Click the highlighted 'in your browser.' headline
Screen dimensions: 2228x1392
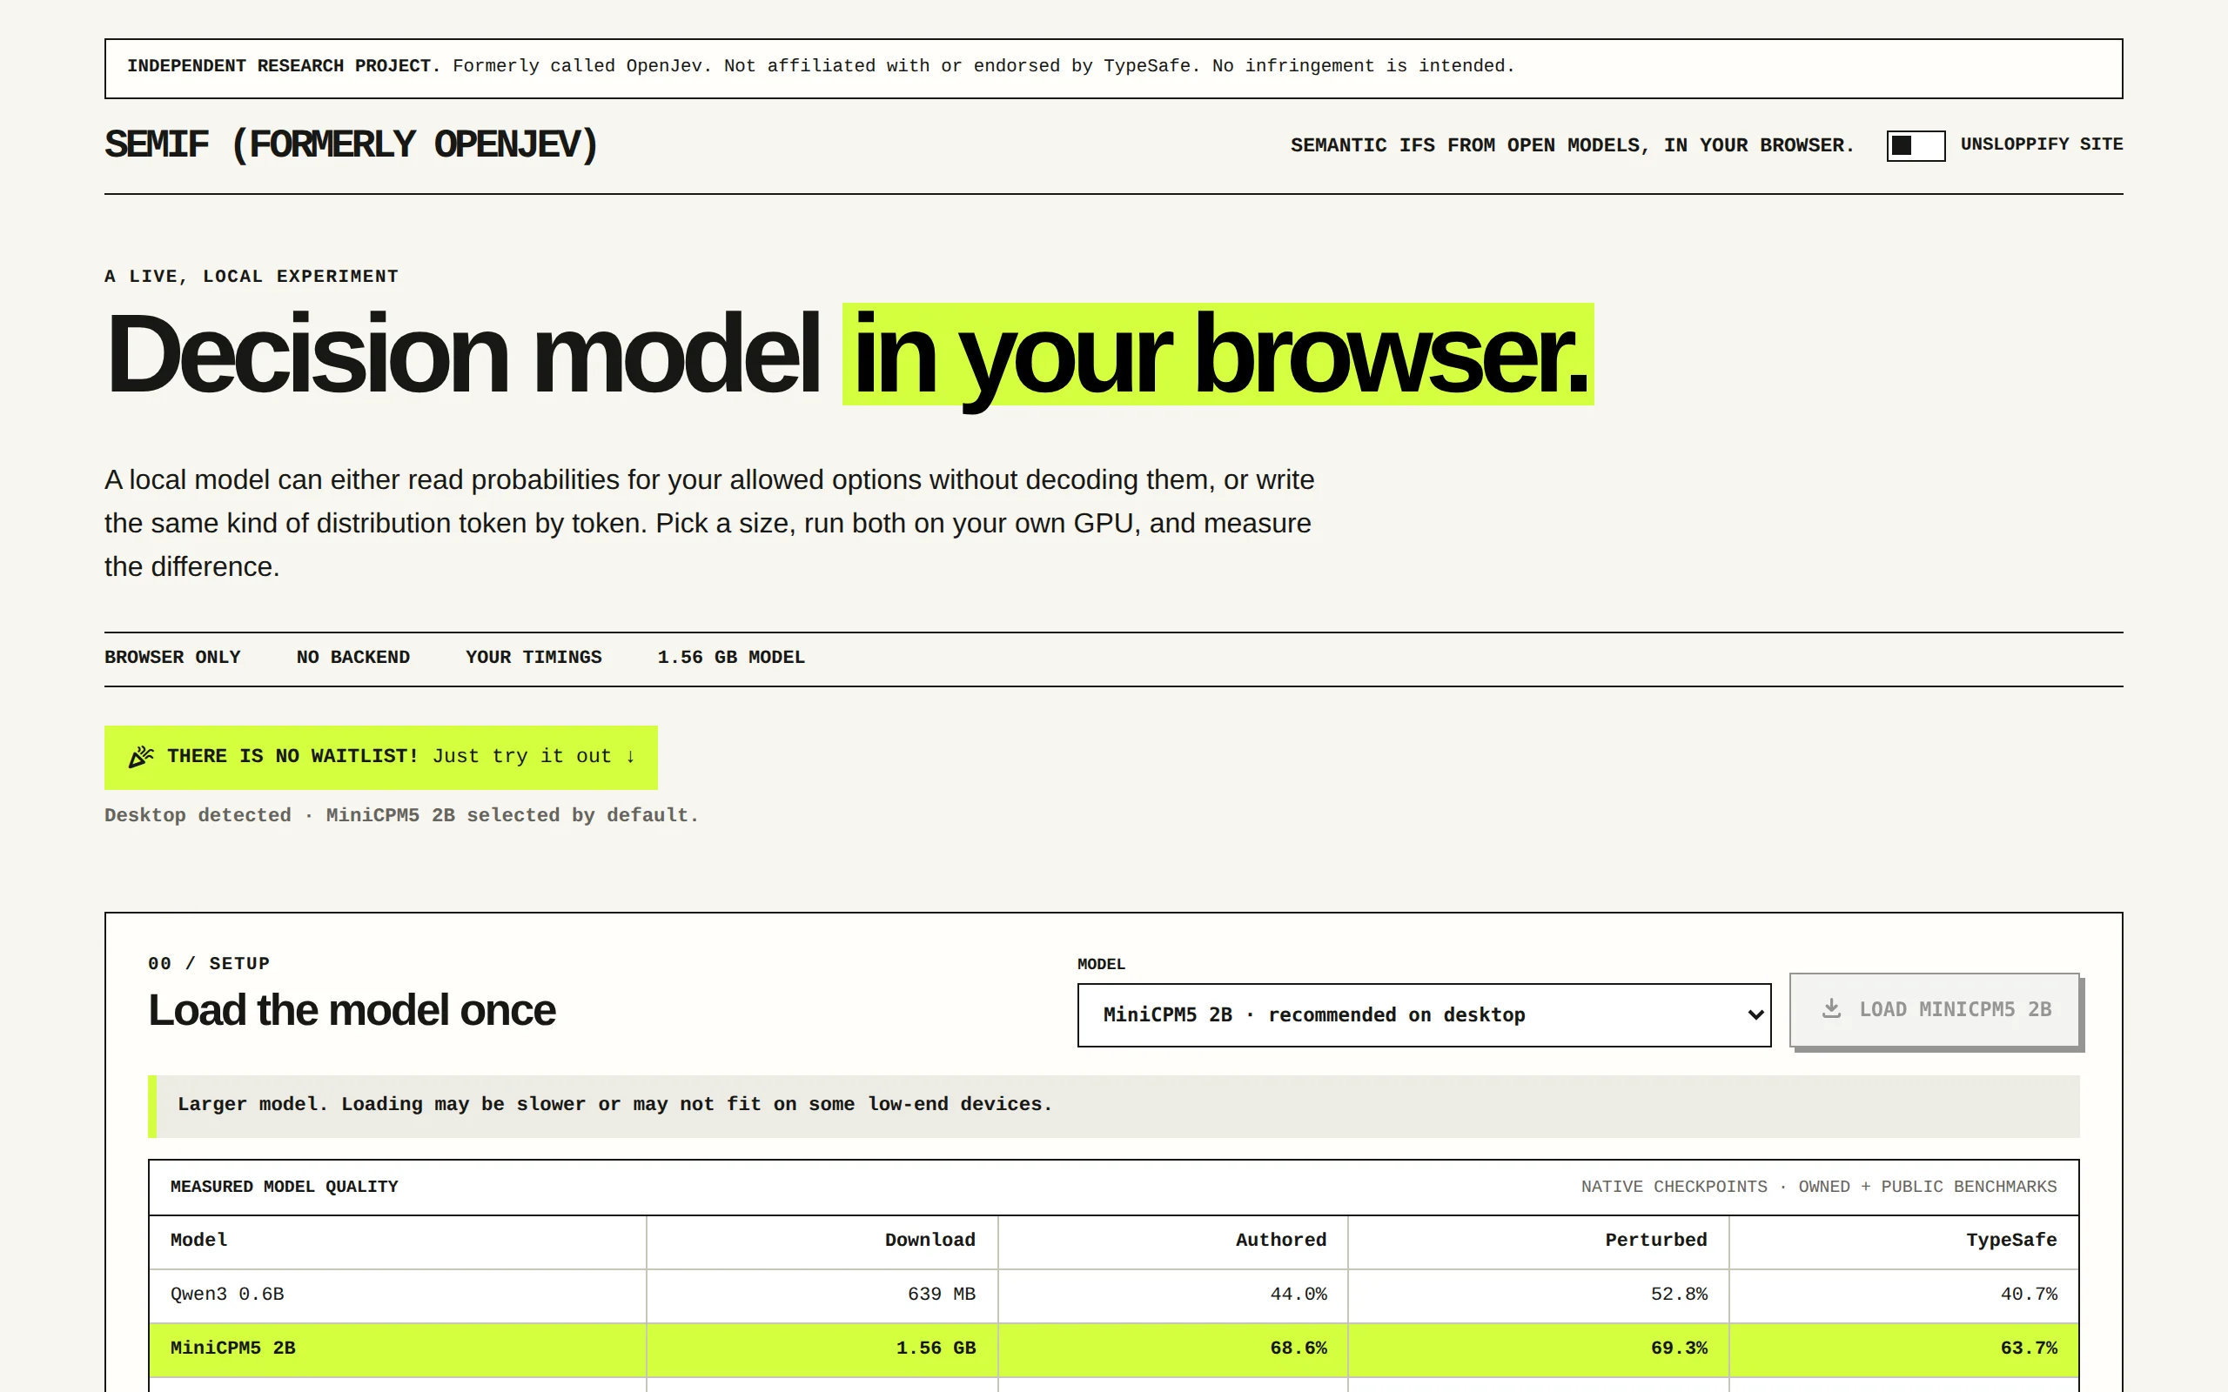[x=1218, y=354]
